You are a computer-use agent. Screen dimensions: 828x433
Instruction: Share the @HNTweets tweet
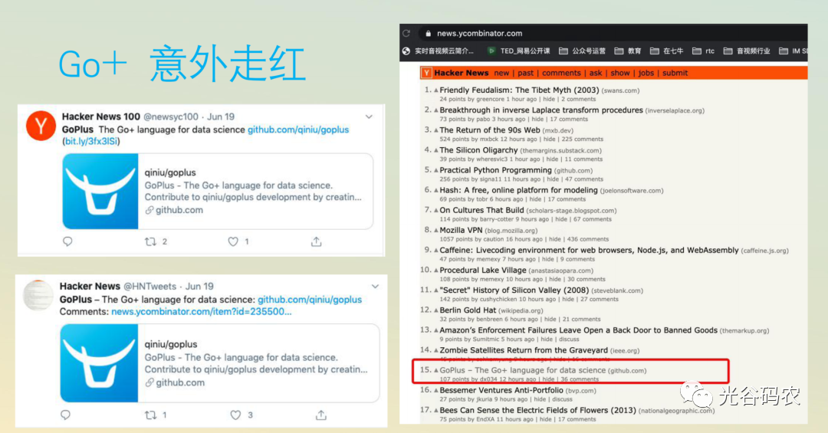coord(321,415)
